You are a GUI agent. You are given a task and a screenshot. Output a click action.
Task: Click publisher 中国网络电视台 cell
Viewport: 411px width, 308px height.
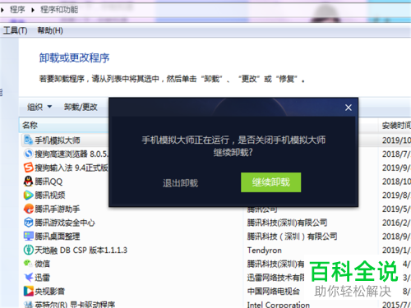273,291
